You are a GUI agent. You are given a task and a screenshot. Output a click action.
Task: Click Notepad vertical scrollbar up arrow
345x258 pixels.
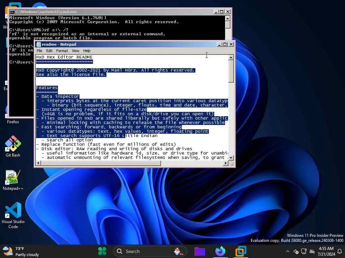pos(231,57)
